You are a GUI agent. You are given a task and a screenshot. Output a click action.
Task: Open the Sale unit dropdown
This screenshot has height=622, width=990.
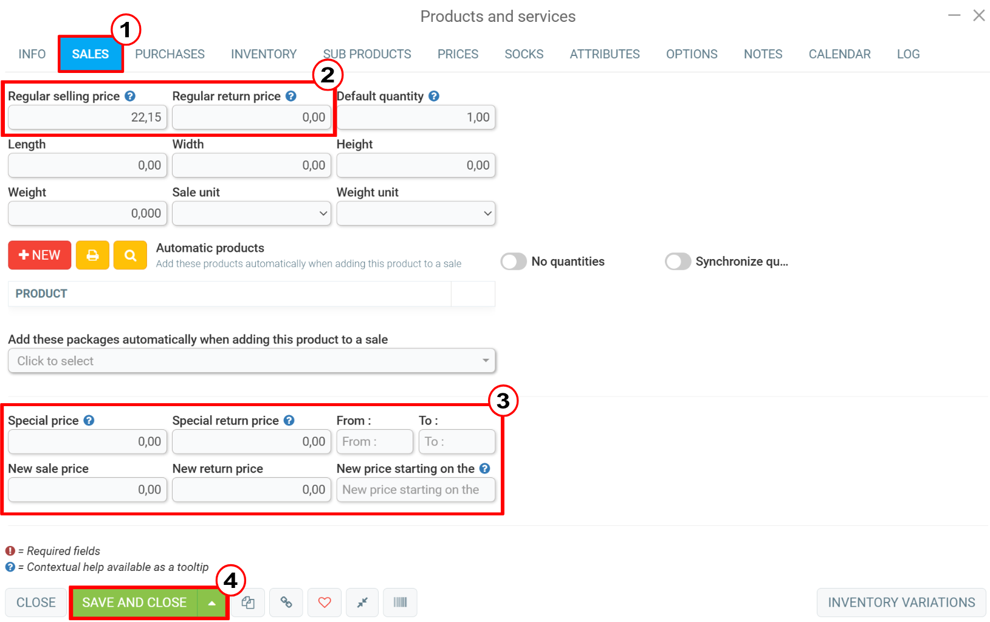tap(252, 213)
